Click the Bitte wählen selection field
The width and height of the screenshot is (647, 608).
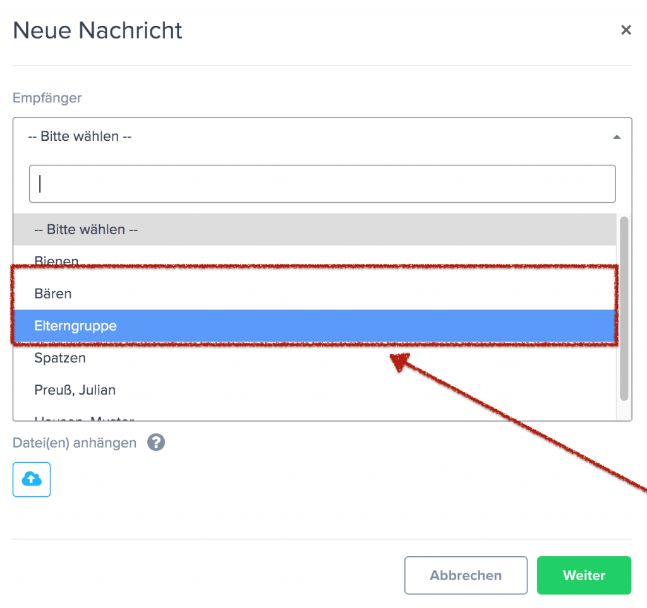coord(322,136)
